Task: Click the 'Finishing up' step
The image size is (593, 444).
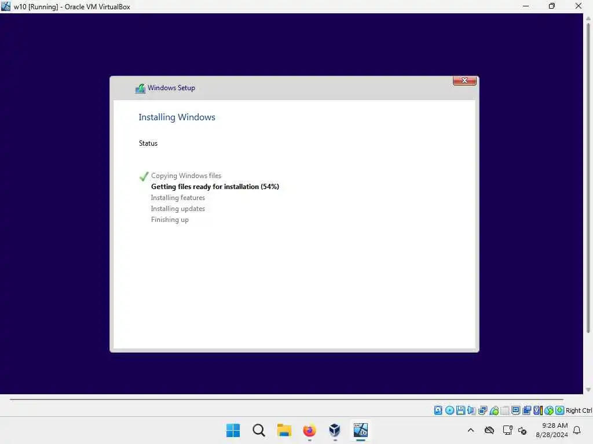Action: tap(170, 220)
